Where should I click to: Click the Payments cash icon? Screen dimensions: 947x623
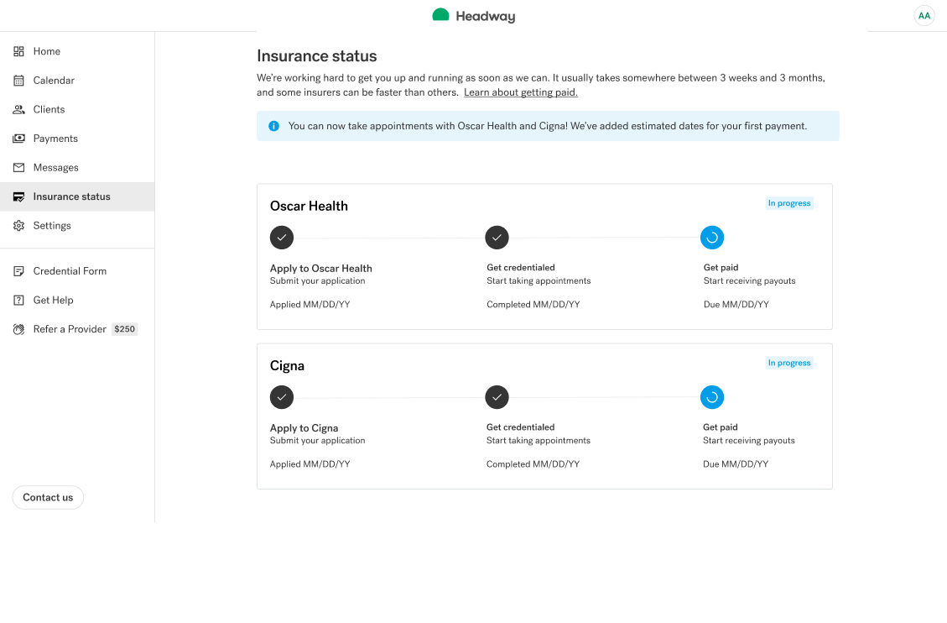[x=18, y=139]
